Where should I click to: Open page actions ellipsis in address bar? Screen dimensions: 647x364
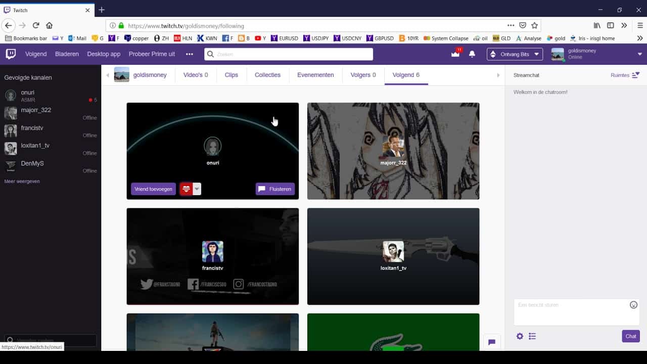tap(512, 25)
